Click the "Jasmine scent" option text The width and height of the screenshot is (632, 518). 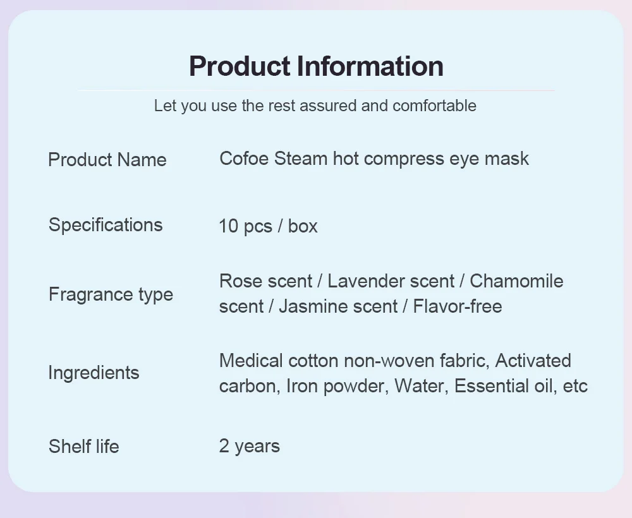[338, 306]
